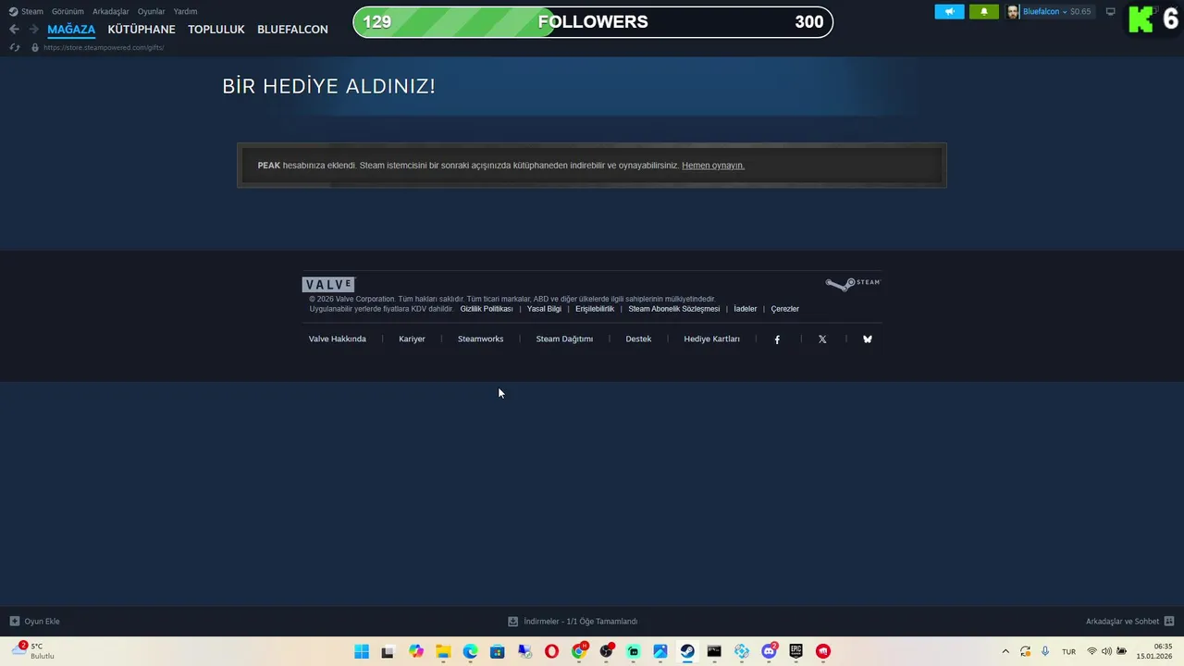1184x666 pixels.
Task: Open the Görünüm menu
Action: [x=68, y=12]
